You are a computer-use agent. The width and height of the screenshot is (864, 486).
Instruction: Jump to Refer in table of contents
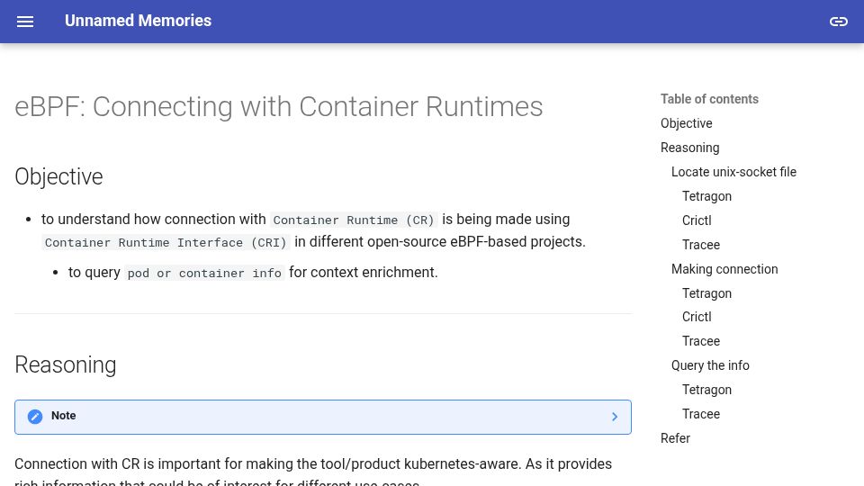(675, 438)
